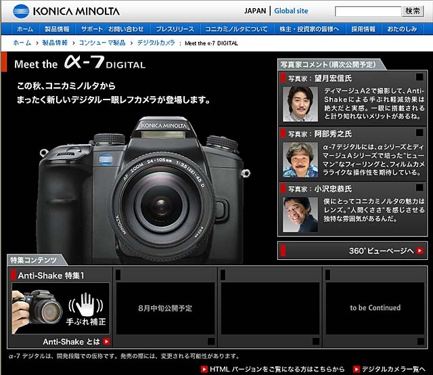The height and width of the screenshot is (375, 433).
Task: Go to デジタルカメラ in the breadcrumb
Action: (156, 43)
